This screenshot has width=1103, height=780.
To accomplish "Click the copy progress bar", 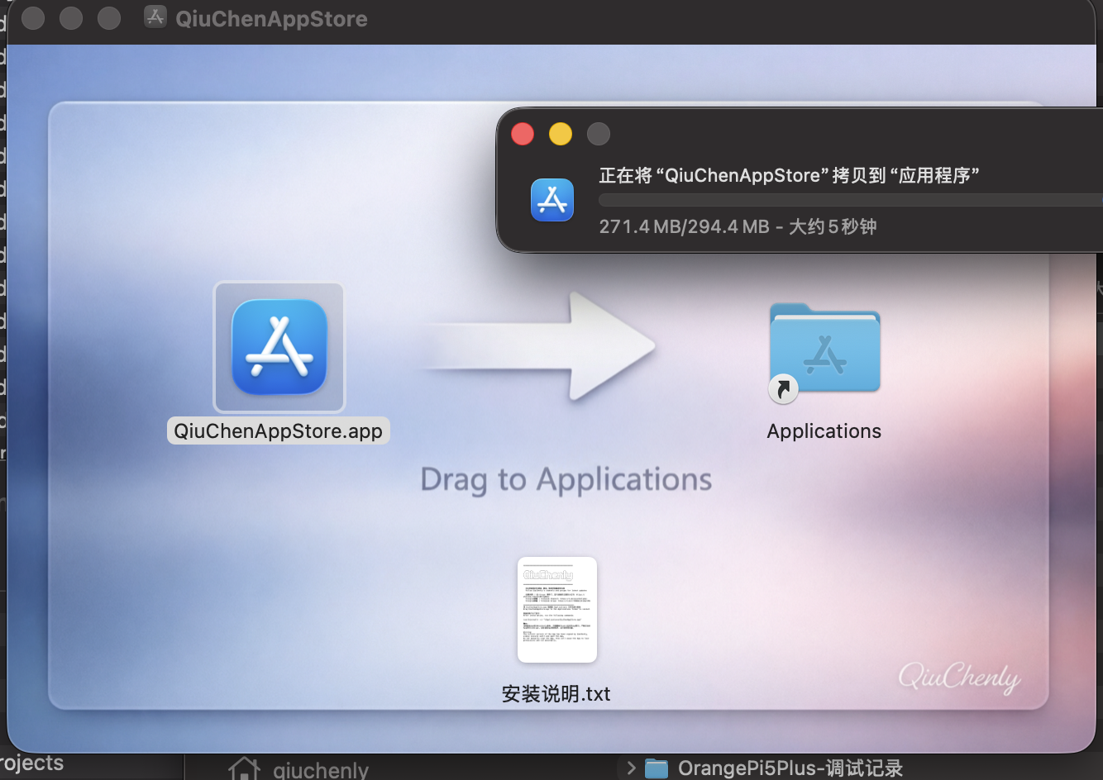I will 851,200.
